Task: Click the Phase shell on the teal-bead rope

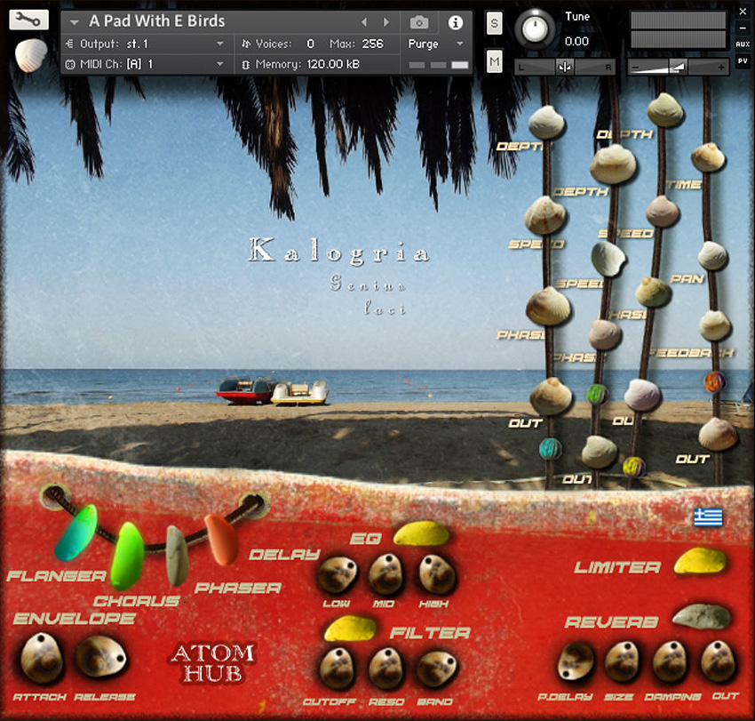Action: click(548, 306)
